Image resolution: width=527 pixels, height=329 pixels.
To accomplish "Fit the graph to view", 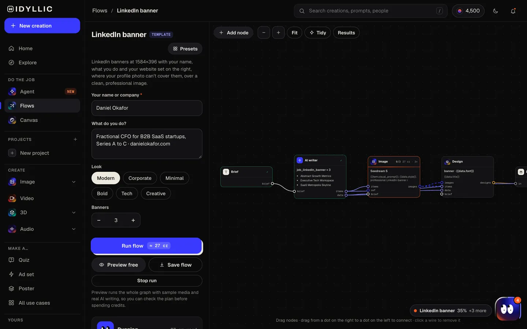I will point(295,33).
